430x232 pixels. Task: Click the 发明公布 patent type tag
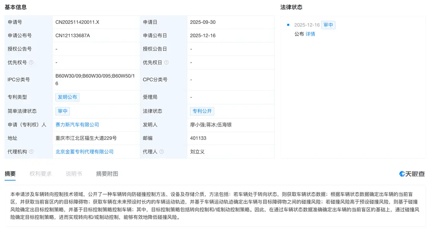click(67, 97)
